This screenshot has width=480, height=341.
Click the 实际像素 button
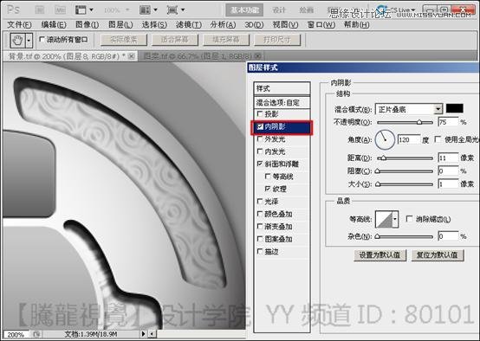coord(124,40)
